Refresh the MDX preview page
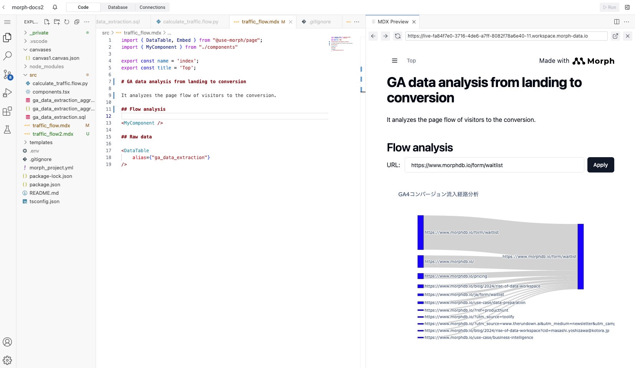 [x=398, y=36]
